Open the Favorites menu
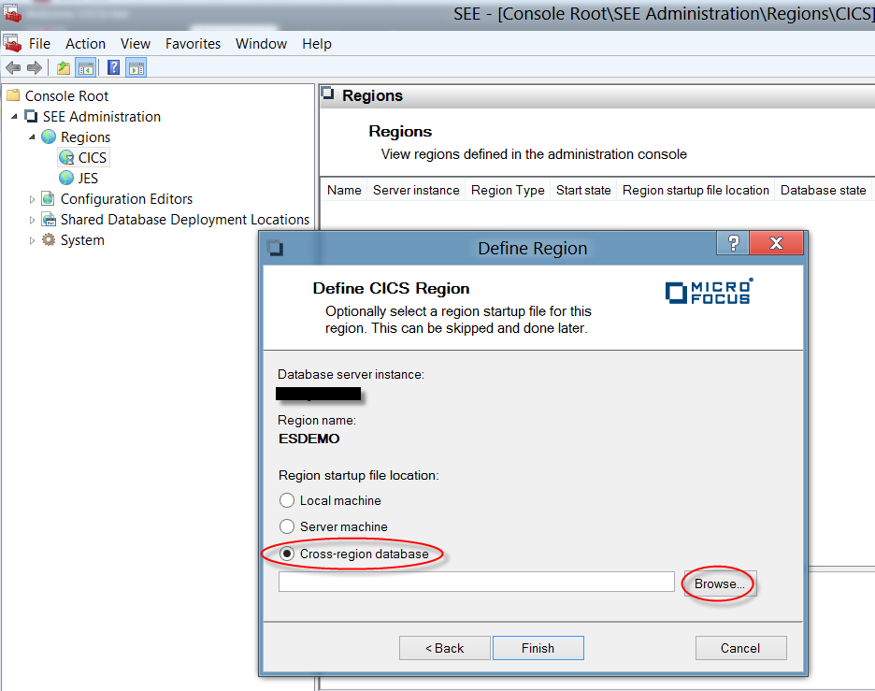This screenshot has width=875, height=691. 194,44
